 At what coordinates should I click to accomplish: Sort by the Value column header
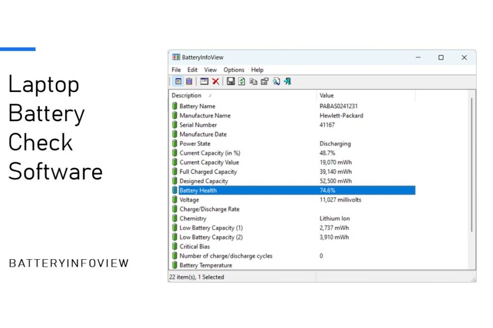click(x=366, y=95)
